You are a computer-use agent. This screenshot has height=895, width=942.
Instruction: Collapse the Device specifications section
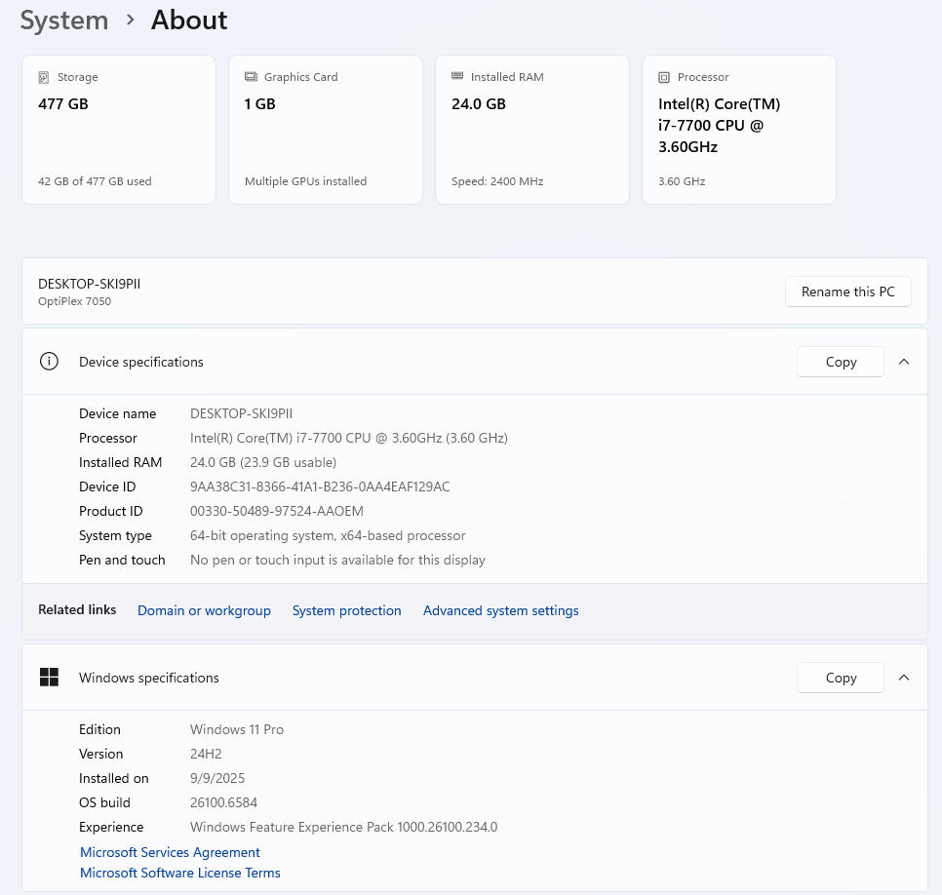click(904, 362)
